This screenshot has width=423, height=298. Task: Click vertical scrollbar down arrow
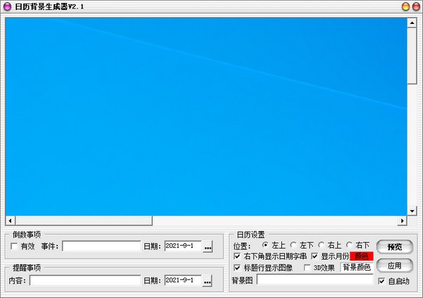412,211
